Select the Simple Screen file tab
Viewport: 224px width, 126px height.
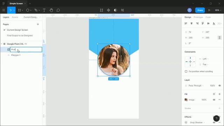(16, 3)
